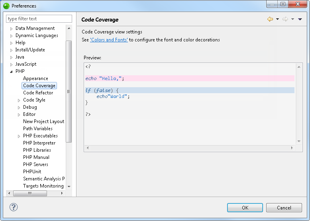Click the back navigation arrow icon
This screenshot has width=310, height=221.
pyautogui.click(x=270, y=19)
